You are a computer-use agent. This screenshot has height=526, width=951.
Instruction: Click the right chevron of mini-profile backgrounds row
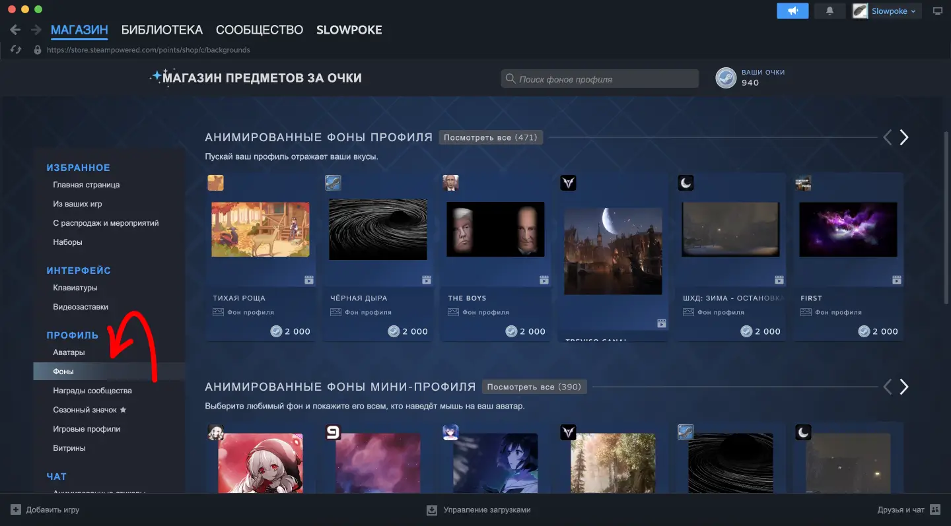click(x=904, y=387)
